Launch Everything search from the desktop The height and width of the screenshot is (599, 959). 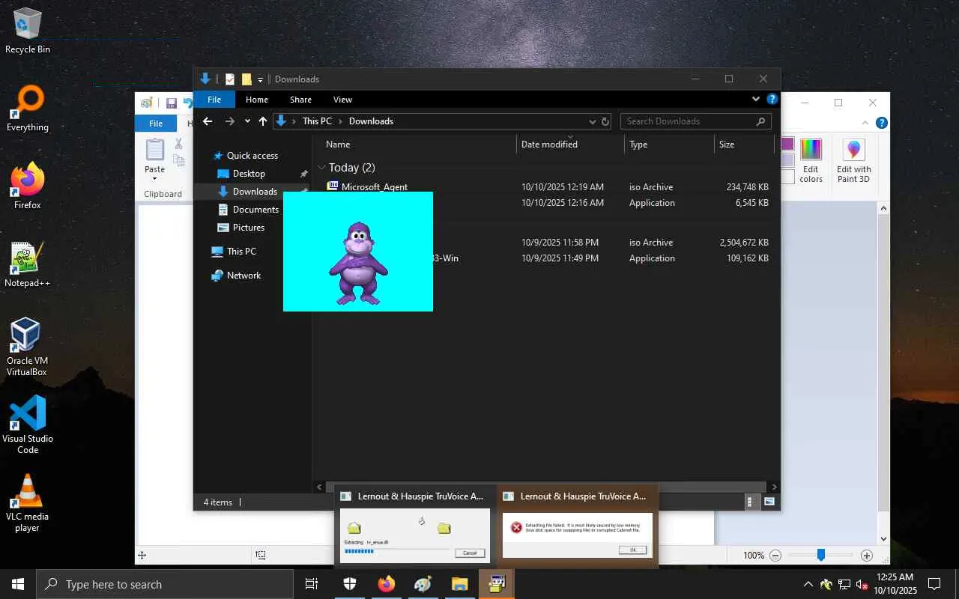[28, 109]
